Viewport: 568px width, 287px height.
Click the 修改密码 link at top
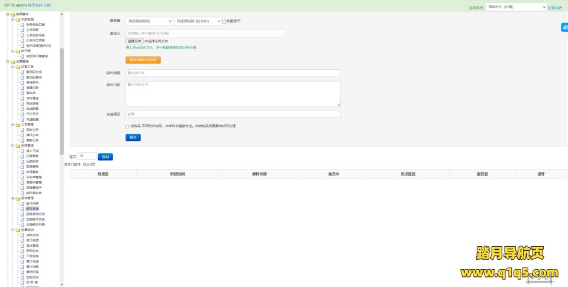pos(35,5)
